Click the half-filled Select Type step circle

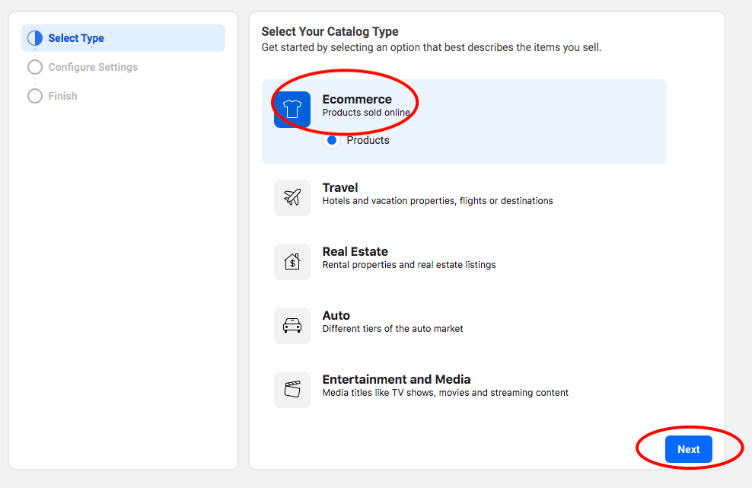click(x=35, y=38)
